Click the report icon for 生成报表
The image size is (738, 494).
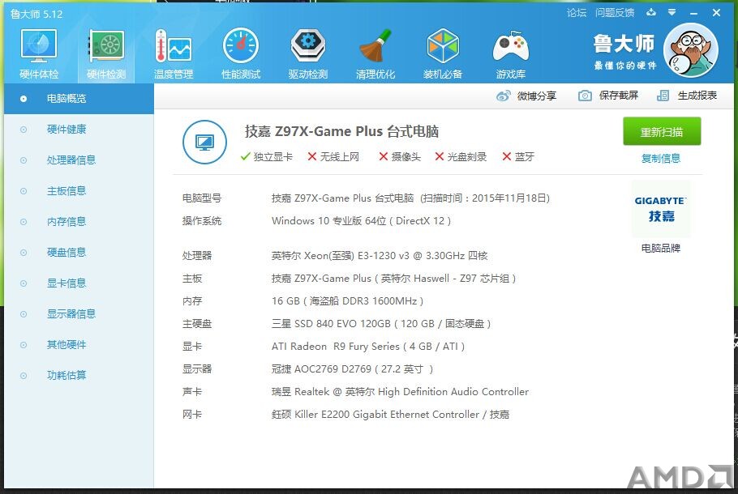[x=663, y=96]
